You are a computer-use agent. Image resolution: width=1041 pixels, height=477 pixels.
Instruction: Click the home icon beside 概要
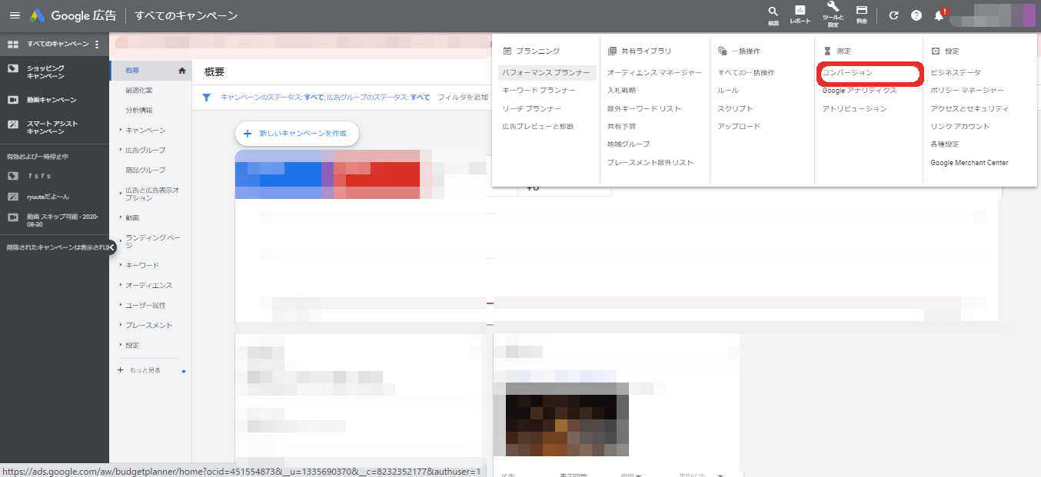click(182, 71)
